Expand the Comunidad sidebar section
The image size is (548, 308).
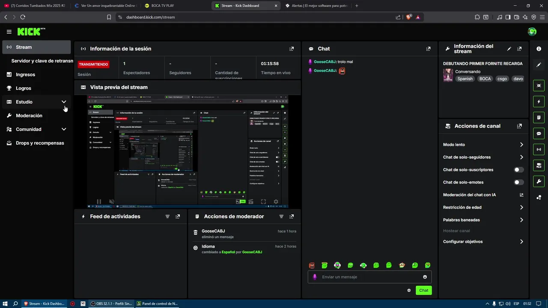pos(36,129)
